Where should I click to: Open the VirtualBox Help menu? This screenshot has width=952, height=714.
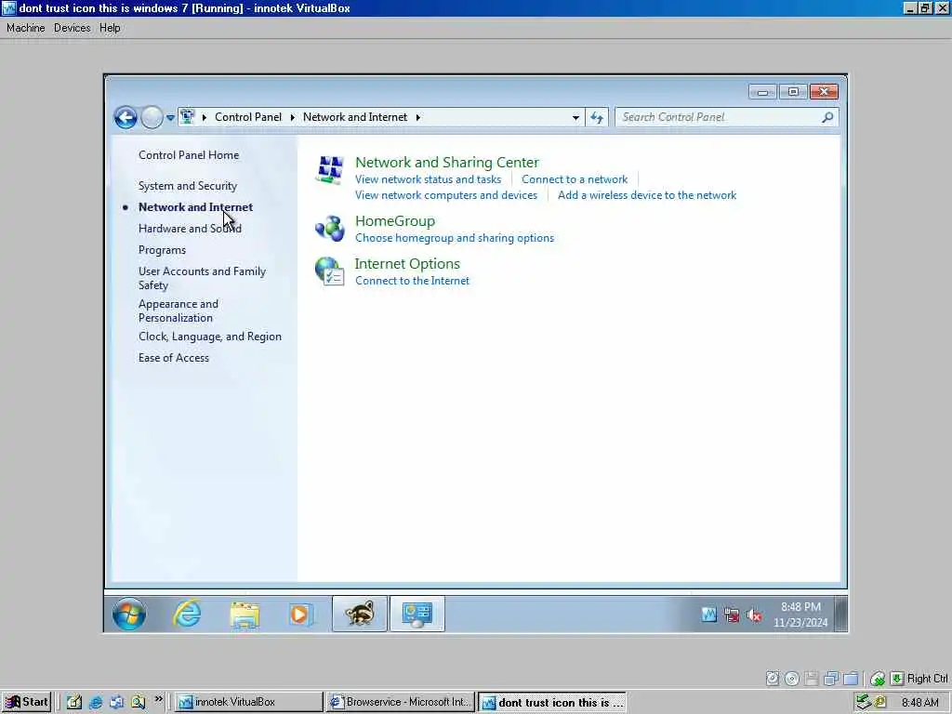click(110, 28)
